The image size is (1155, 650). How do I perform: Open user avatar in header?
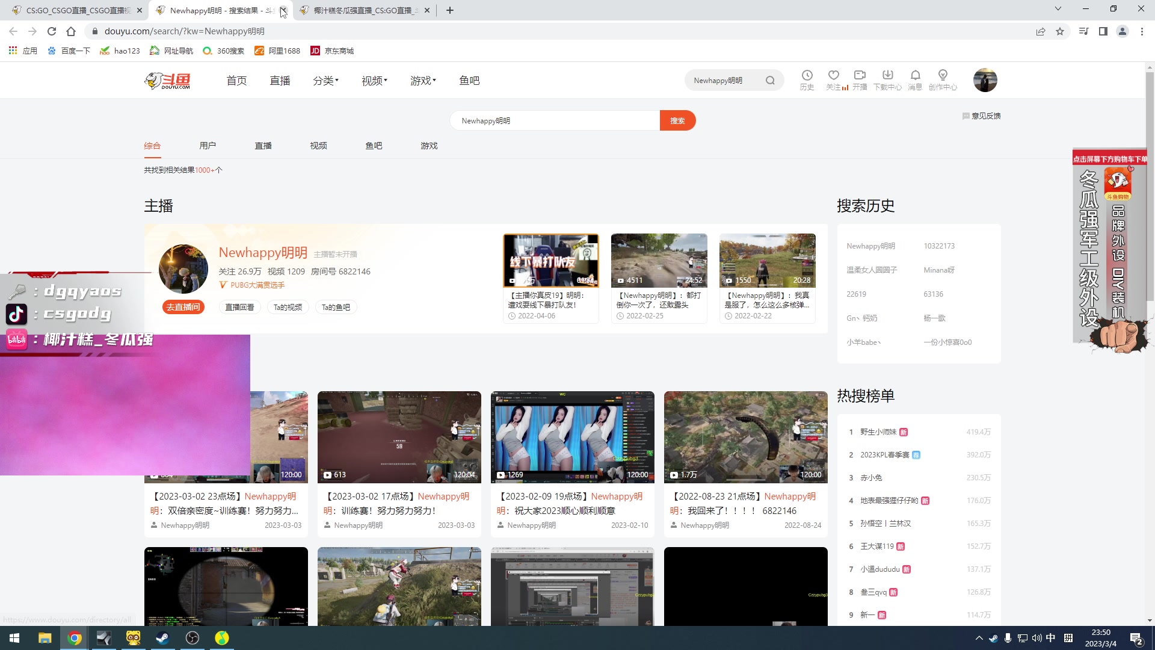pyautogui.click(x=985, y=80)
